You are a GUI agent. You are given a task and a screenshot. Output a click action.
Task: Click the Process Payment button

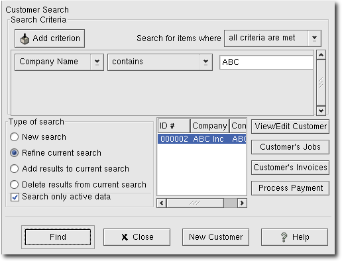290,188
